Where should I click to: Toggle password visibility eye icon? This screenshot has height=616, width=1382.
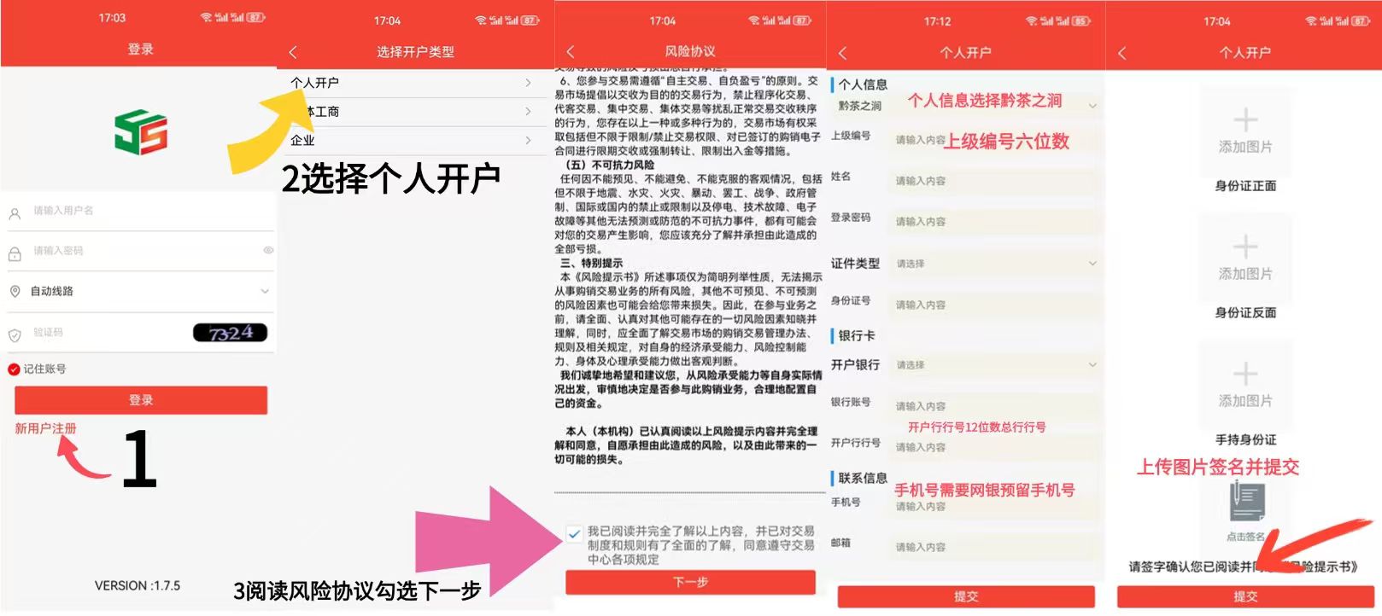click(x=268, y=251)
